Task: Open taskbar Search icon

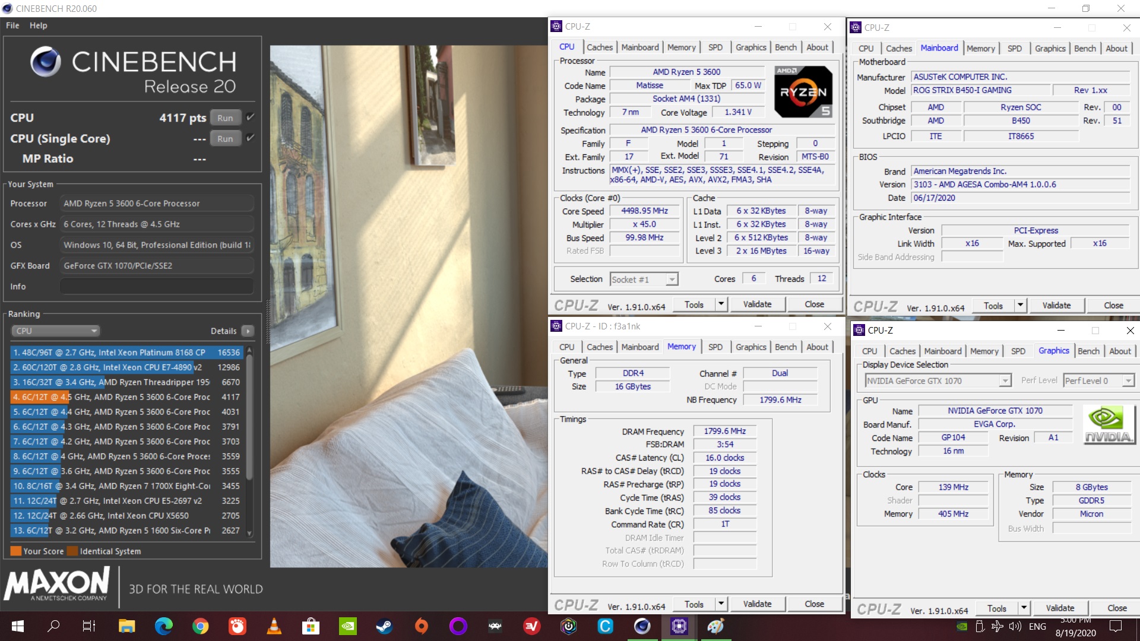Action: click(53, 626)
